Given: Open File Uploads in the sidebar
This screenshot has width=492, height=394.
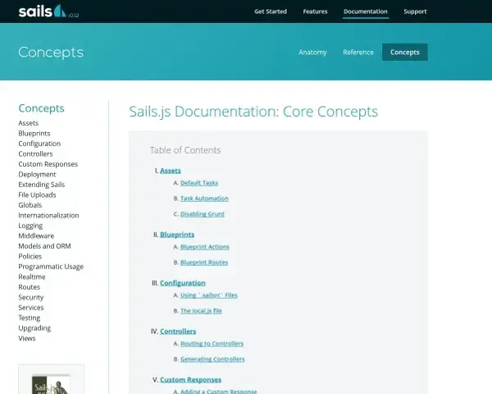Looking at the screenshot, I should [37, 195].
